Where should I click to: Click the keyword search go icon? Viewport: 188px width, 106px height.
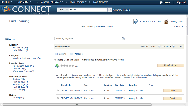[x=123, y=39]
